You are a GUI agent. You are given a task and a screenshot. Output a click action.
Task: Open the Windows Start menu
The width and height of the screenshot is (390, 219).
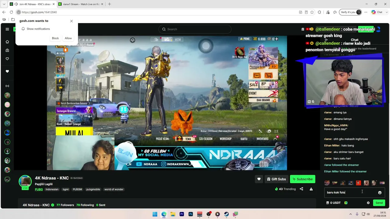tap(155, 214)
